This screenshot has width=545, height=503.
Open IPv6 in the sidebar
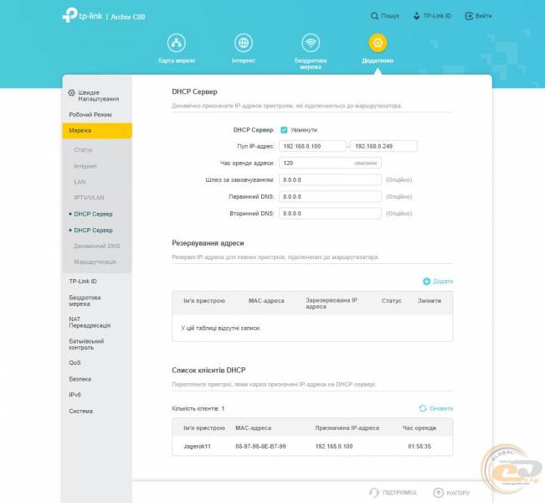click(x=75, y=395)
